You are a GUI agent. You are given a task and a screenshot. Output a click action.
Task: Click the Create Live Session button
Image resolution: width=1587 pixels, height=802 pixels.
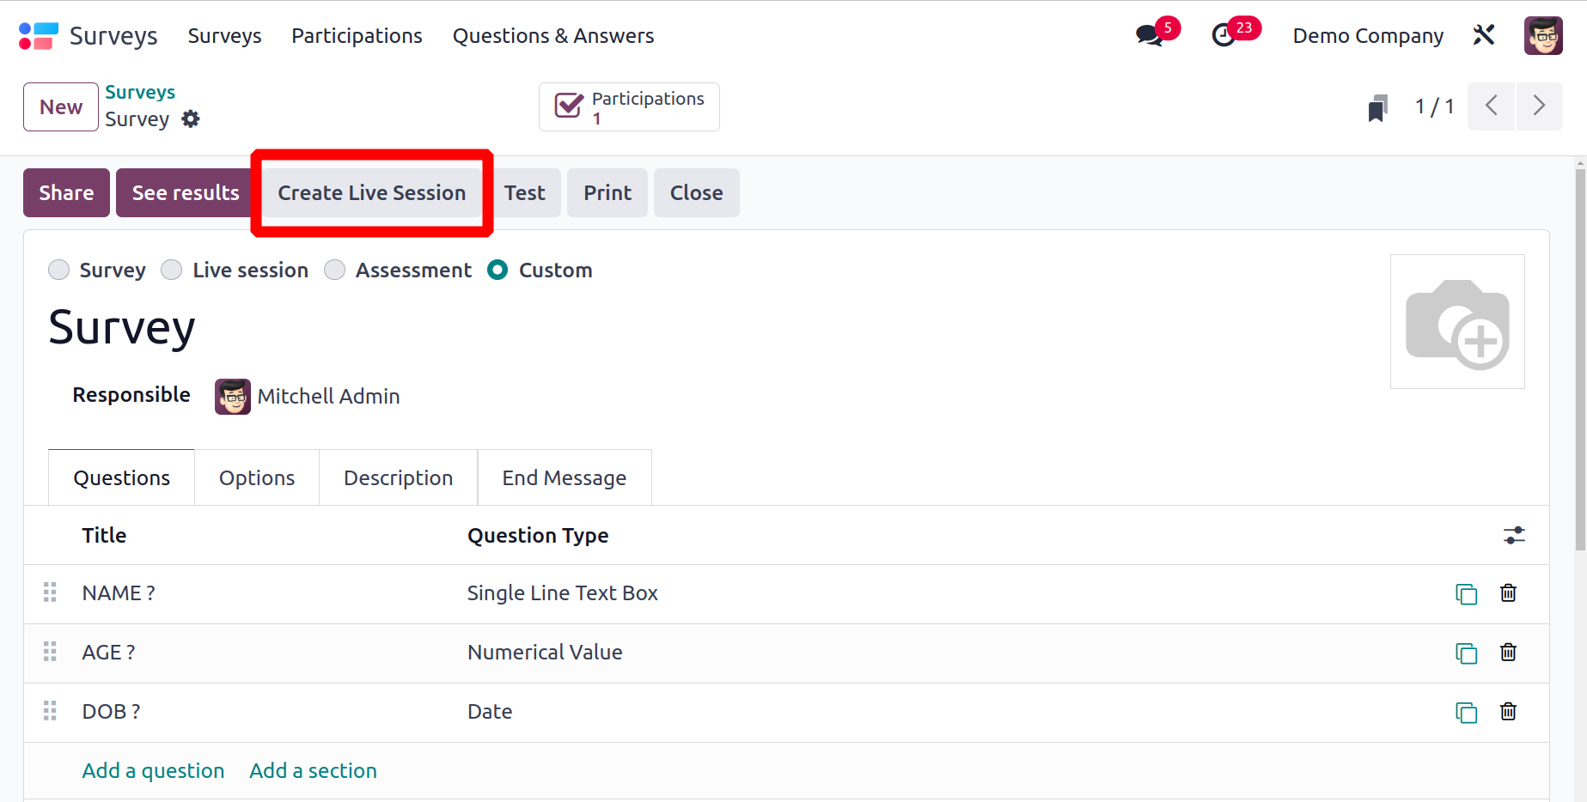tap(372, 192)
